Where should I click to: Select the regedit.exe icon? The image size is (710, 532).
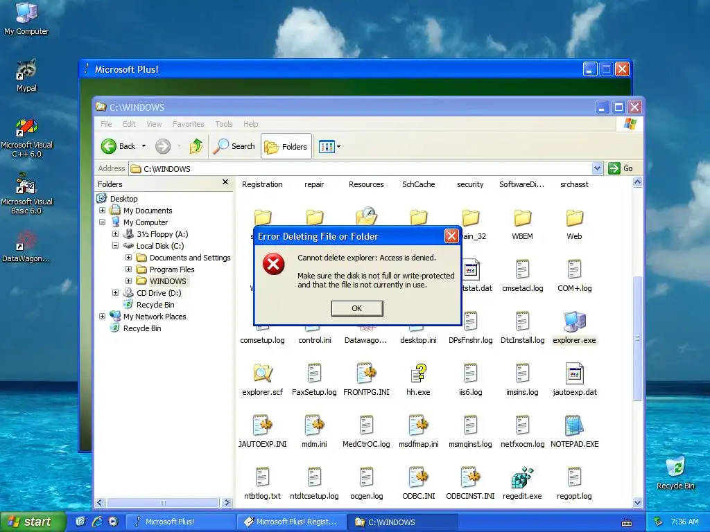522,478
